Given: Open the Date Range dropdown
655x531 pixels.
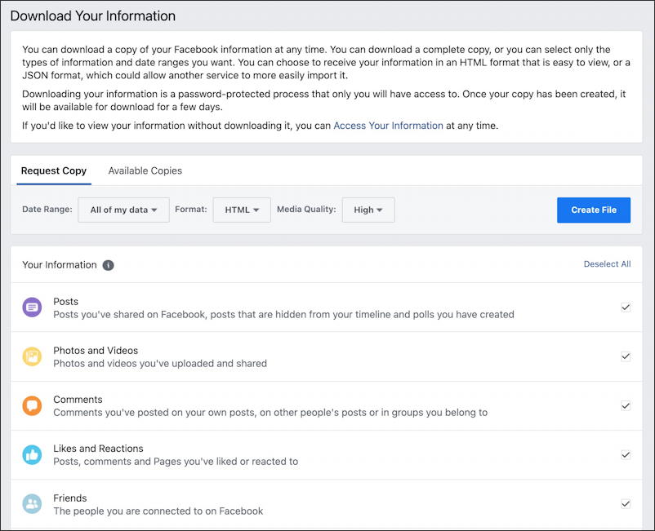Looking at the screenshot, I should coord(123,210).
